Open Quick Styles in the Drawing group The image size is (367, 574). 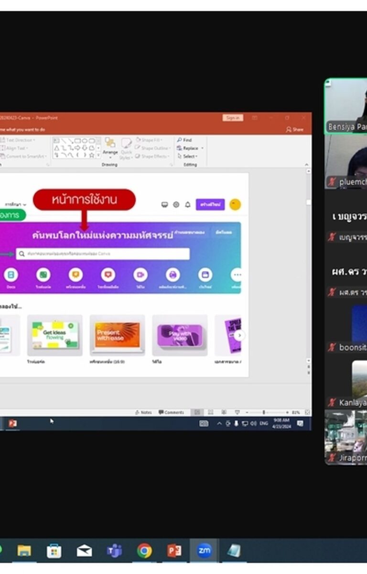coord(126,148)
